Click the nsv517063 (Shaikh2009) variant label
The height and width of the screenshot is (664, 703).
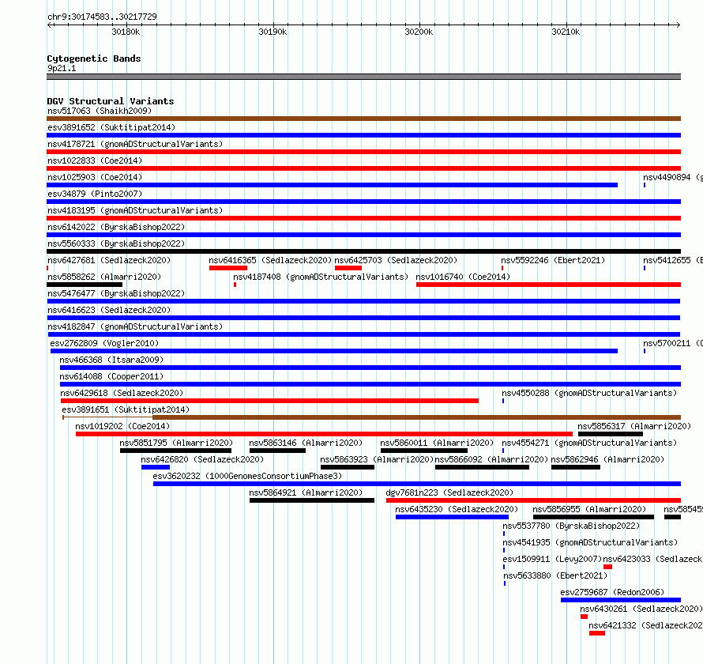click(100, 111)
